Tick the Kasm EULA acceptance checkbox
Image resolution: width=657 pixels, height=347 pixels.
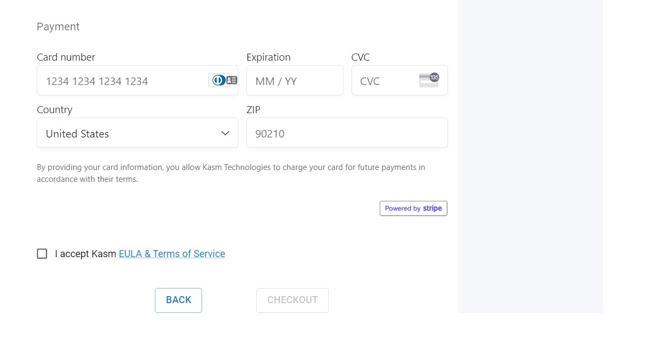point(42,253)
